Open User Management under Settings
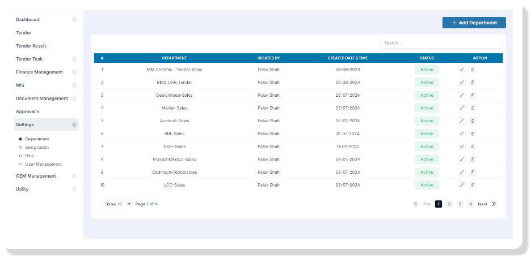The image size is (531, 258). coord(44,164)
